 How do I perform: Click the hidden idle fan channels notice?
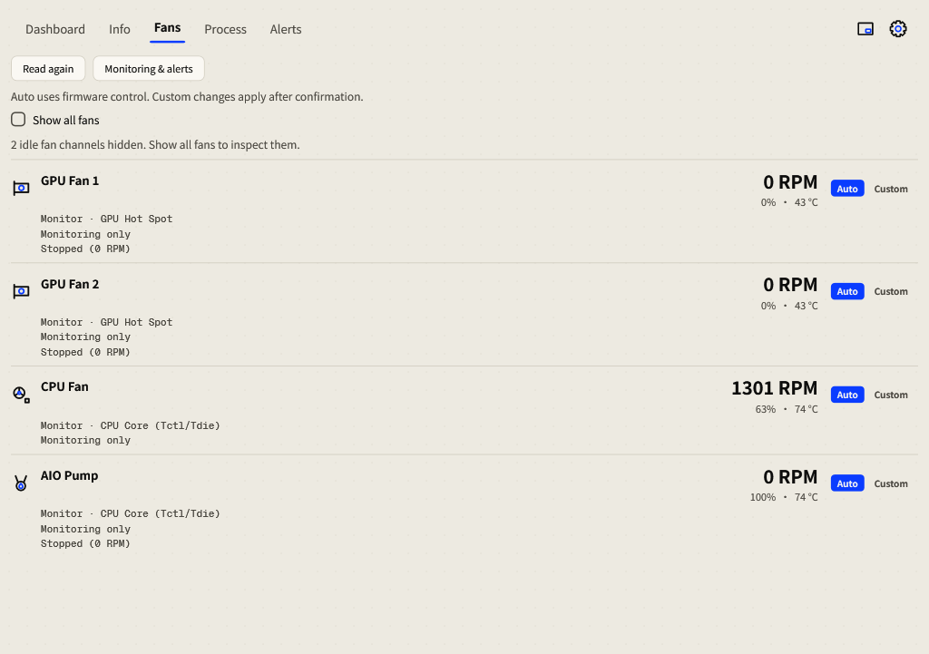click(x=155, y=144)
